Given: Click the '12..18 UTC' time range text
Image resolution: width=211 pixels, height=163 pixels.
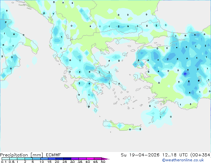Looking at the screenshot, I should [x=175, y=155].
